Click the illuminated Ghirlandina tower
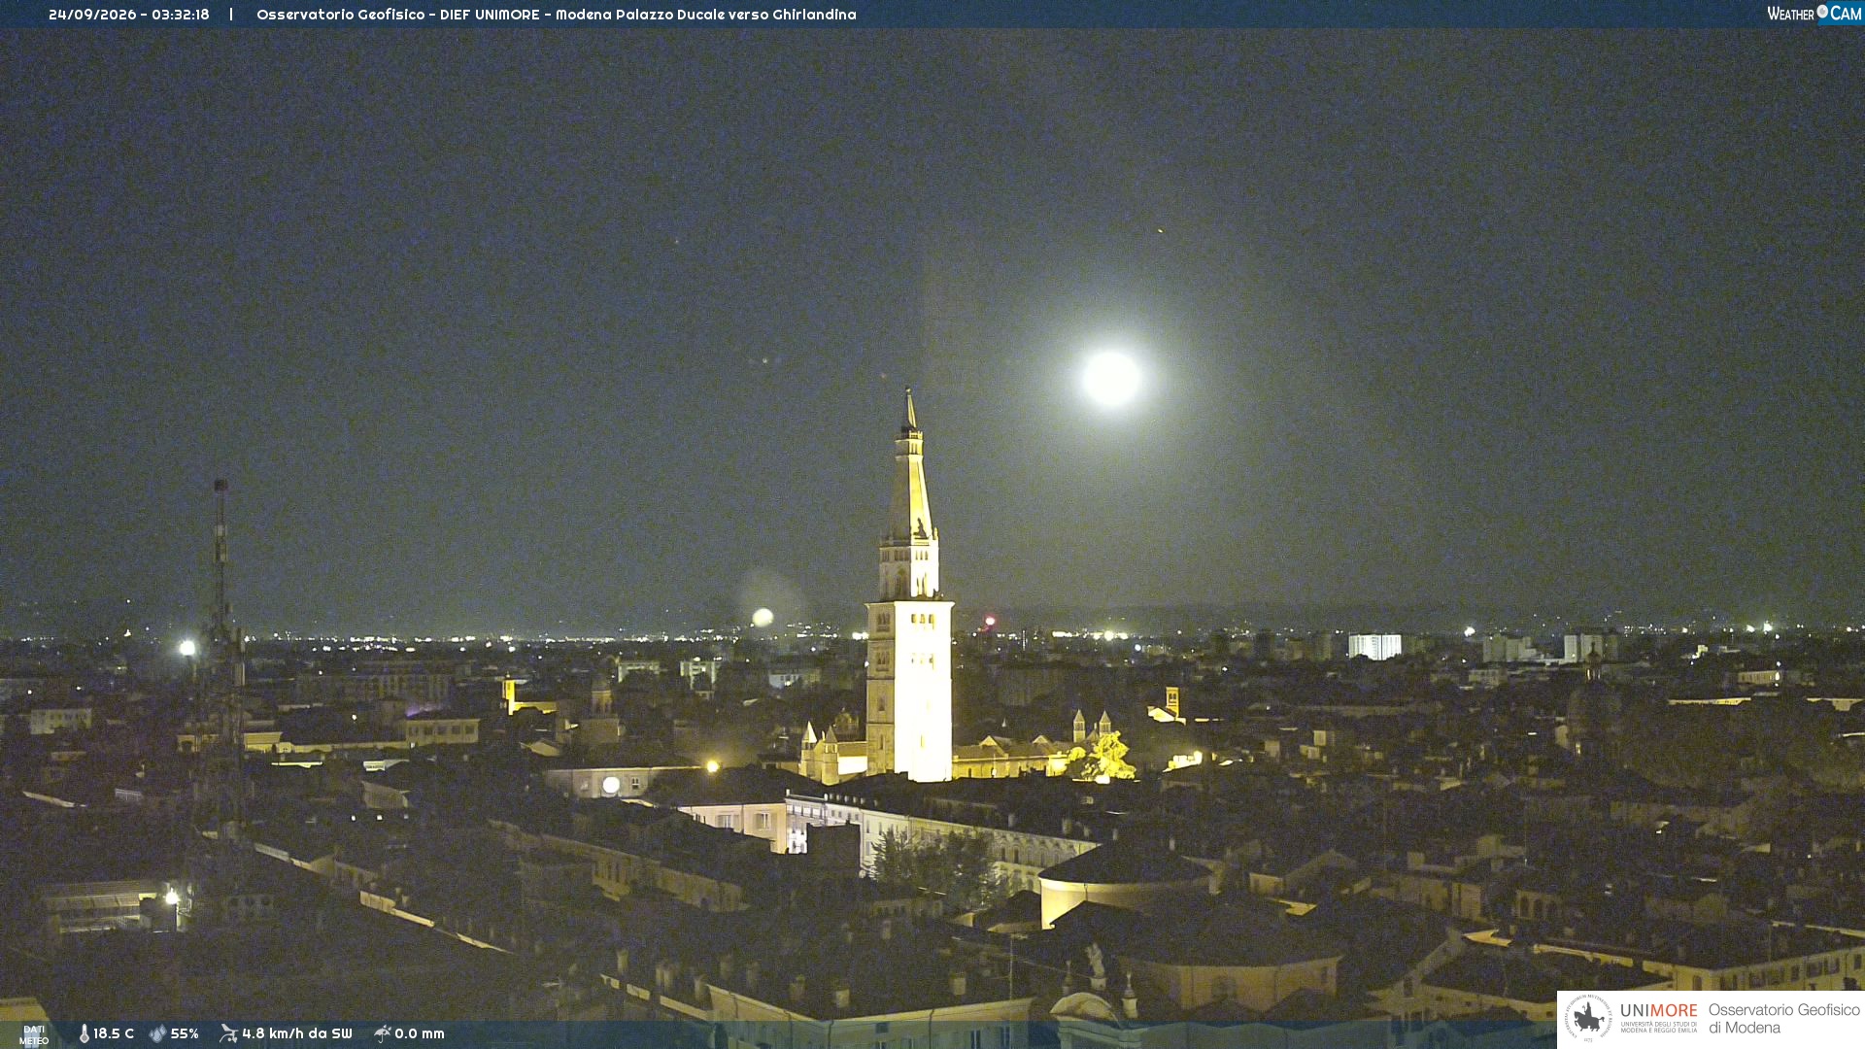Viewport: 1865px width, 1049px height. pyautogui.click(x=909, y=587)
